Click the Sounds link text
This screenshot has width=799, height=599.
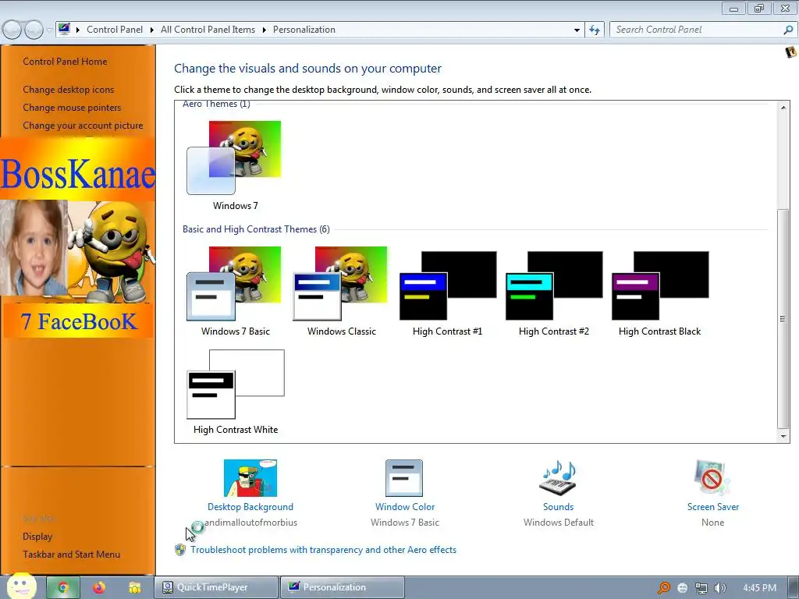[x=558, y=507]
